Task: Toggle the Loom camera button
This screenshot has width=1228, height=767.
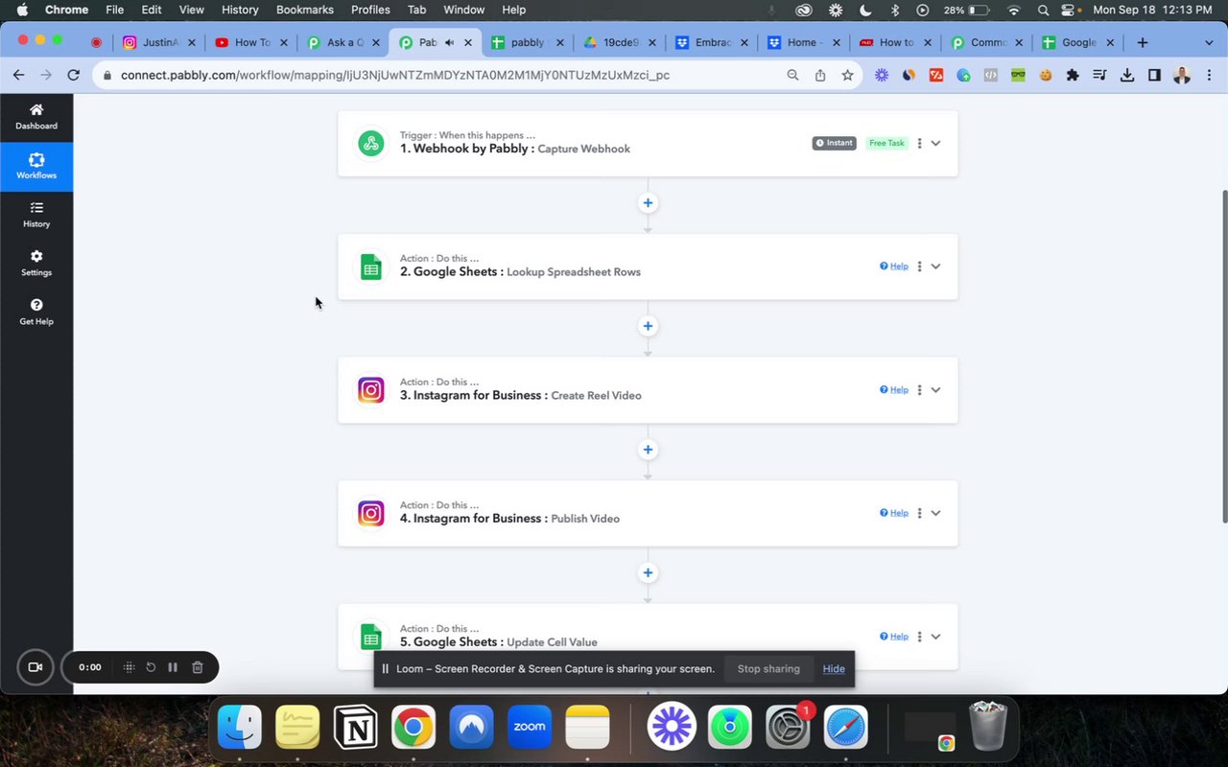Action: (35, 667)
